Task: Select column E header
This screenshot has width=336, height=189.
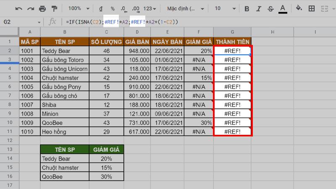Action: pos(167,32)
